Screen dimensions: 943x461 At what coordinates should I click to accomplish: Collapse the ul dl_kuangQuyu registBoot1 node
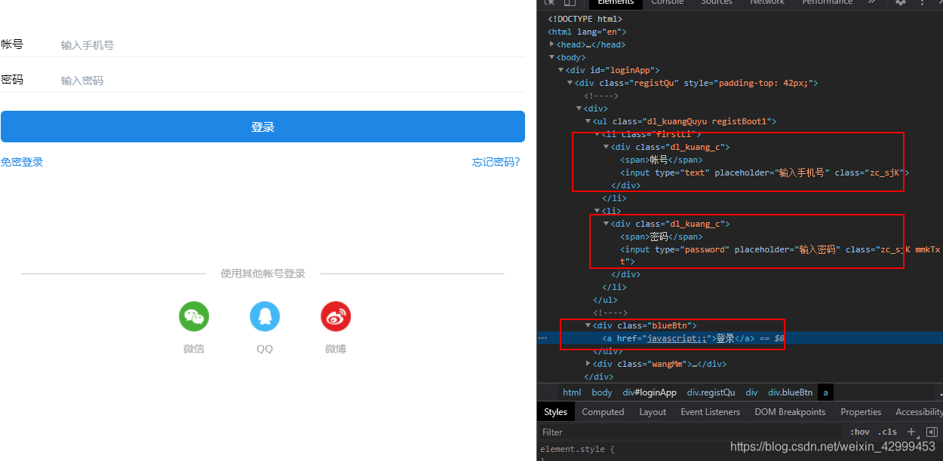point(588,121)
